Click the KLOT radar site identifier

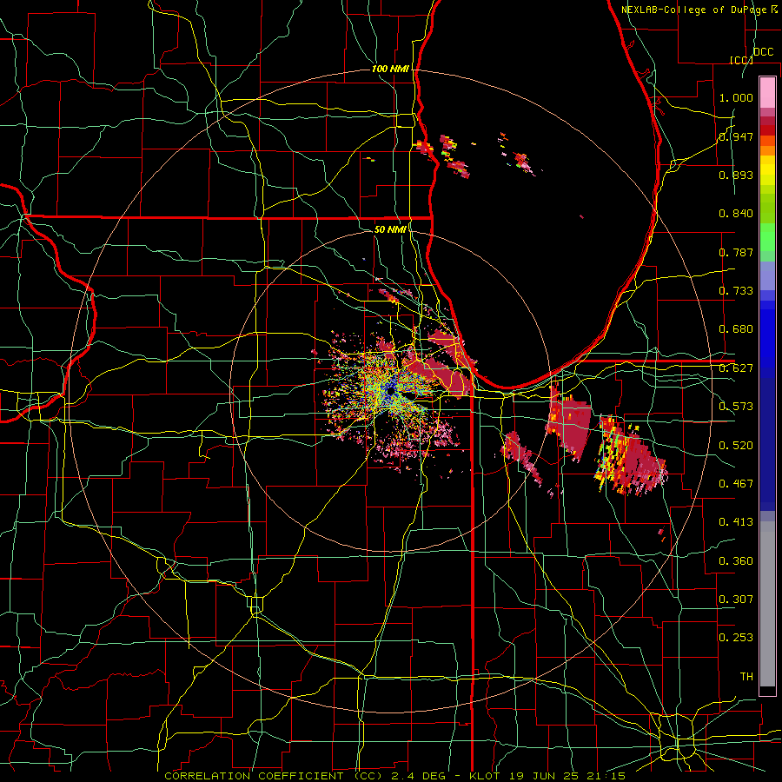(x=484, y=776)
